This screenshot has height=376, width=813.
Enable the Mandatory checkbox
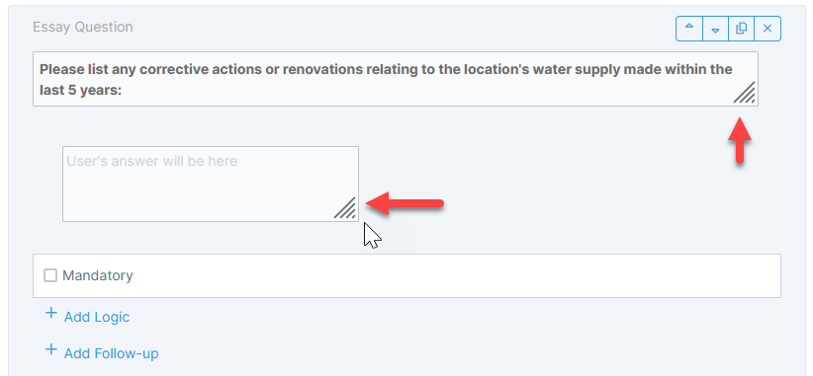50,275
